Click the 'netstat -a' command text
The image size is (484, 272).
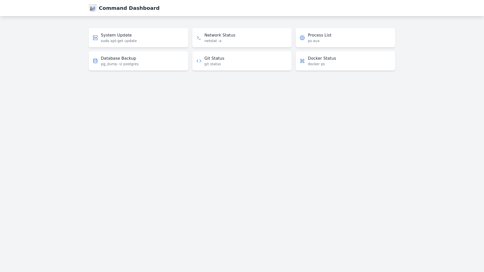tap(213, 41)
